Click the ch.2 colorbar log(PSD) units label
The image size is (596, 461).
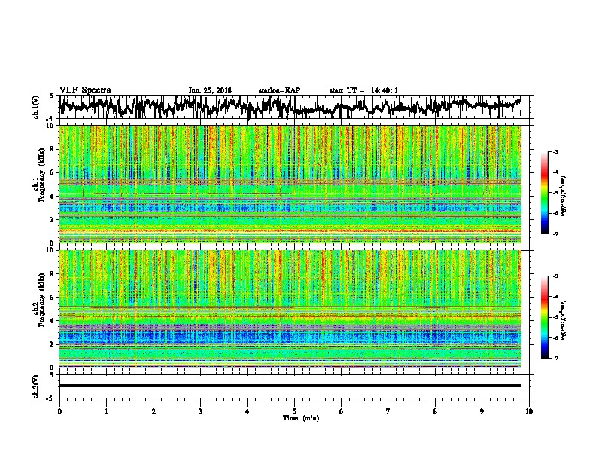click(564, 320)
